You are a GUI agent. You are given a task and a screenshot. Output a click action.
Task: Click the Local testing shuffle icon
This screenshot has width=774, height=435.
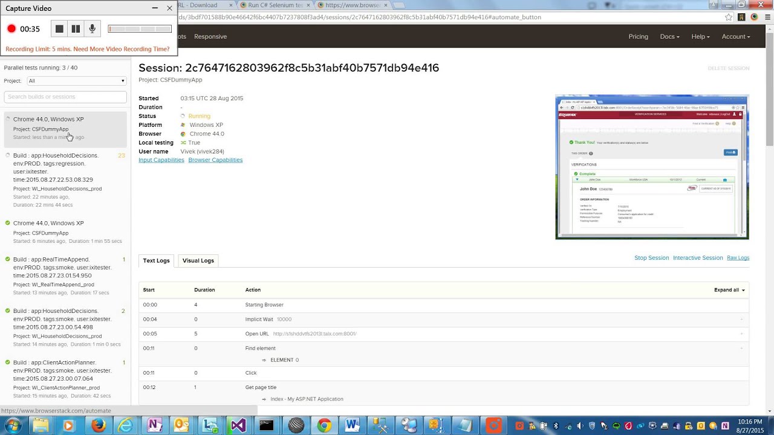click(183, 143)
